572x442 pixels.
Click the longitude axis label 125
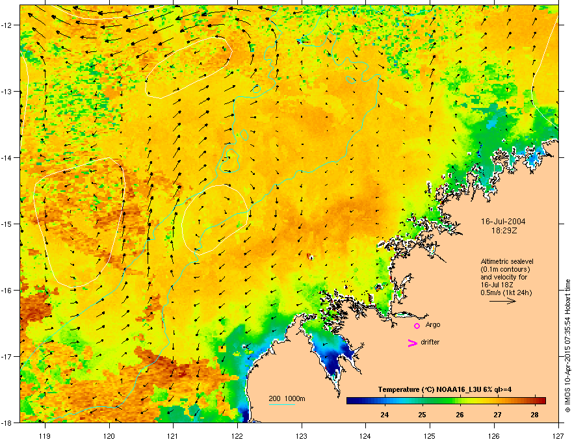430,435
